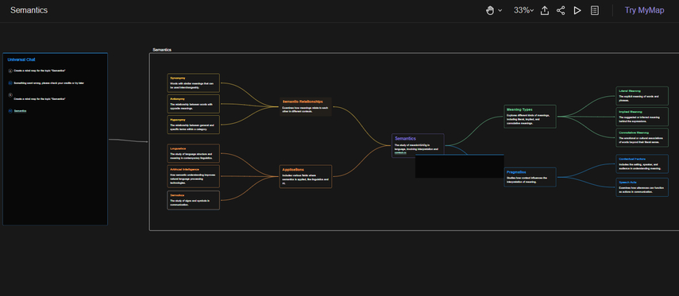
Task: Click the share icon in toolbar
Action: [561, 10]
